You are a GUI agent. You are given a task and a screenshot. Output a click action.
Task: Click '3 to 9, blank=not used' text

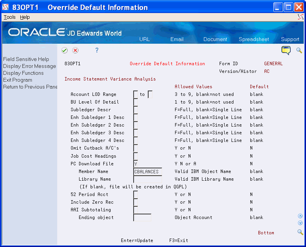point(204,94)
